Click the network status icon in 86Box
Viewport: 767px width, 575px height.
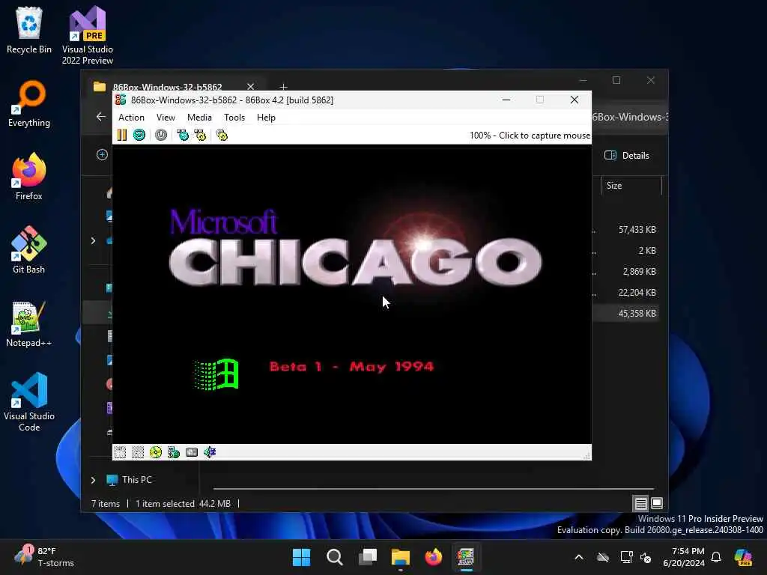[174, 452]
